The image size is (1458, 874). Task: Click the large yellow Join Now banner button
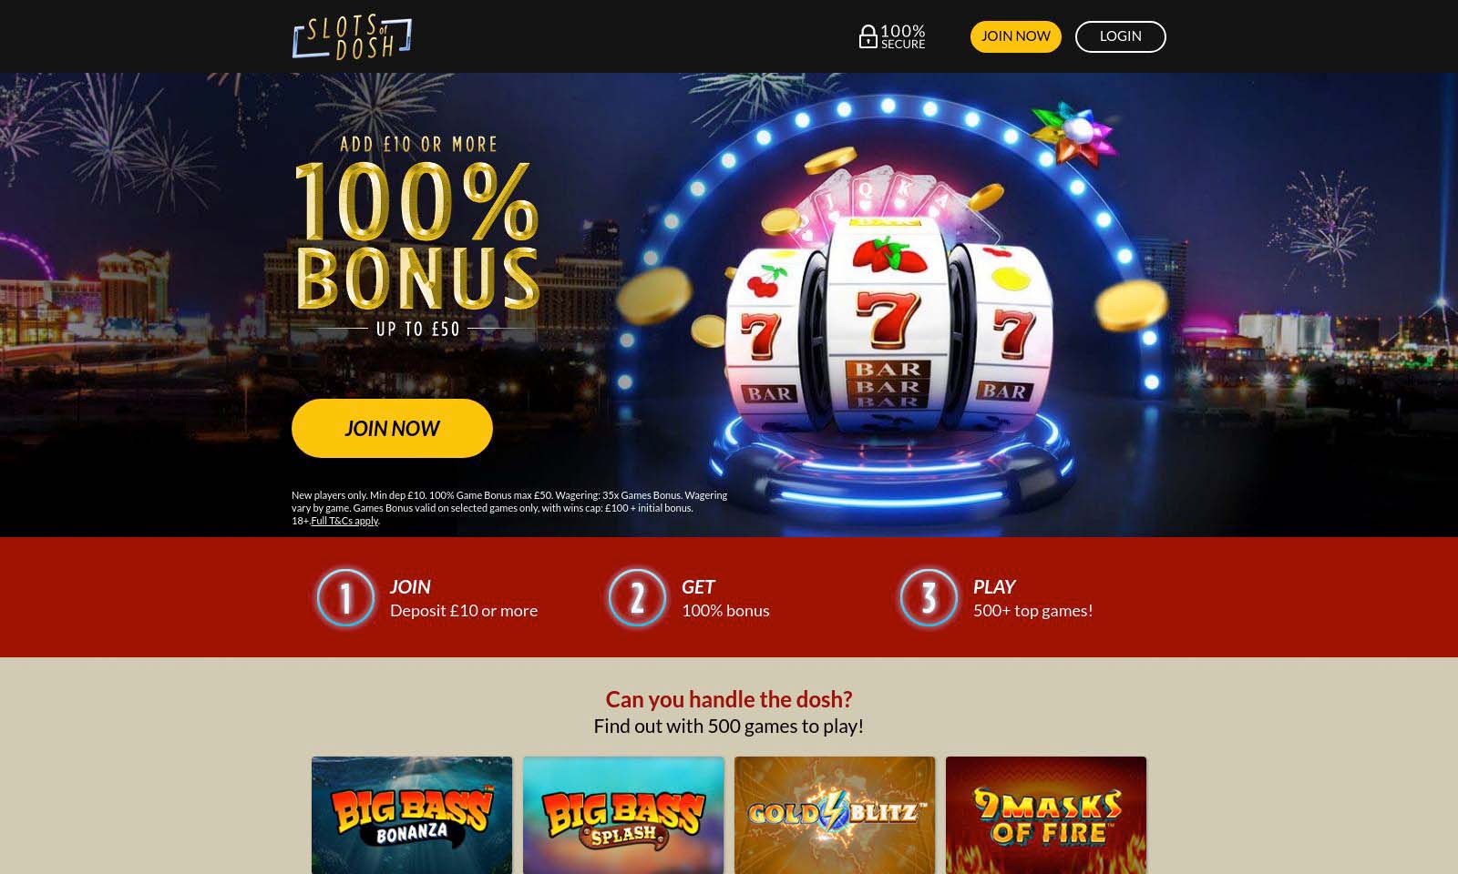coord(392,428)
